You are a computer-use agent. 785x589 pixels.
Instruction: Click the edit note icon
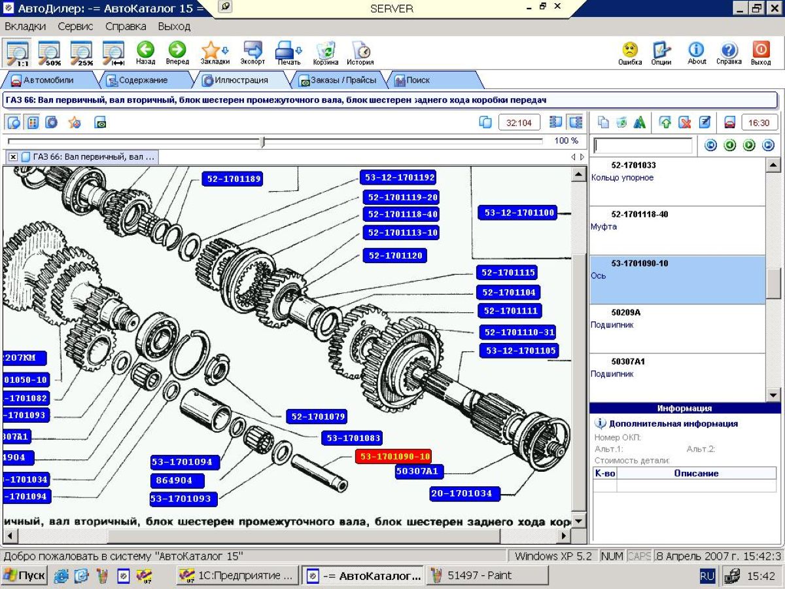click(x=705, y=122)
